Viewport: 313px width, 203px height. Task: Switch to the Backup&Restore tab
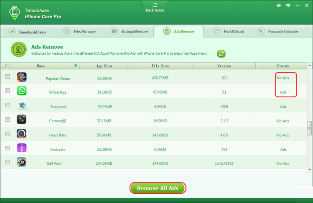coord(129,31)
